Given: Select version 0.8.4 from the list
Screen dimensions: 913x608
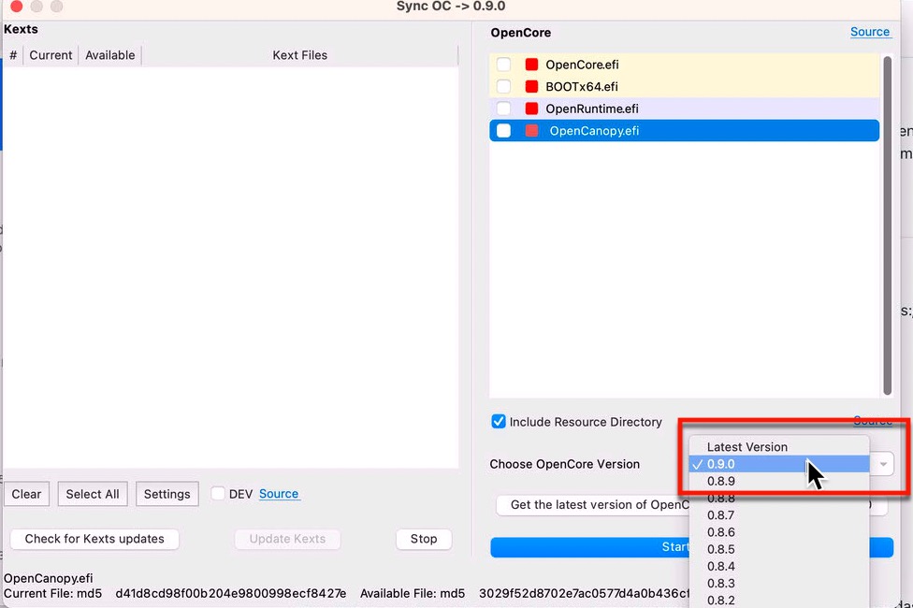Looking at the screenshot, I should (x=779, y=566).
